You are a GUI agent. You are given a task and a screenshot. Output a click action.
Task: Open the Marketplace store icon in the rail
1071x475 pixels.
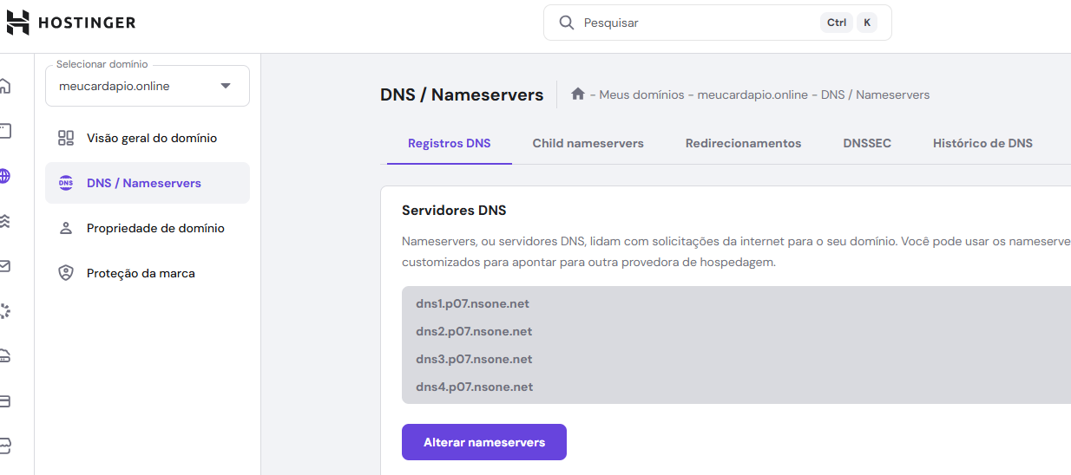(4, 446)
